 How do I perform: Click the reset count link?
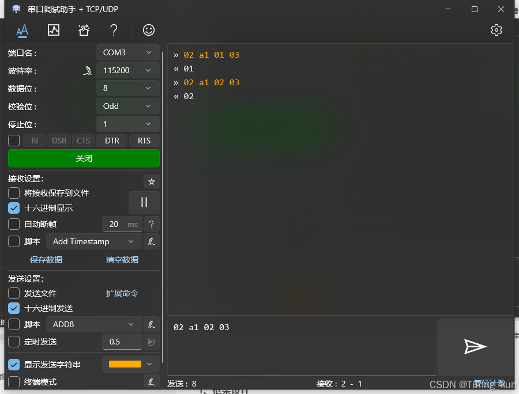[x=489, y=384]
